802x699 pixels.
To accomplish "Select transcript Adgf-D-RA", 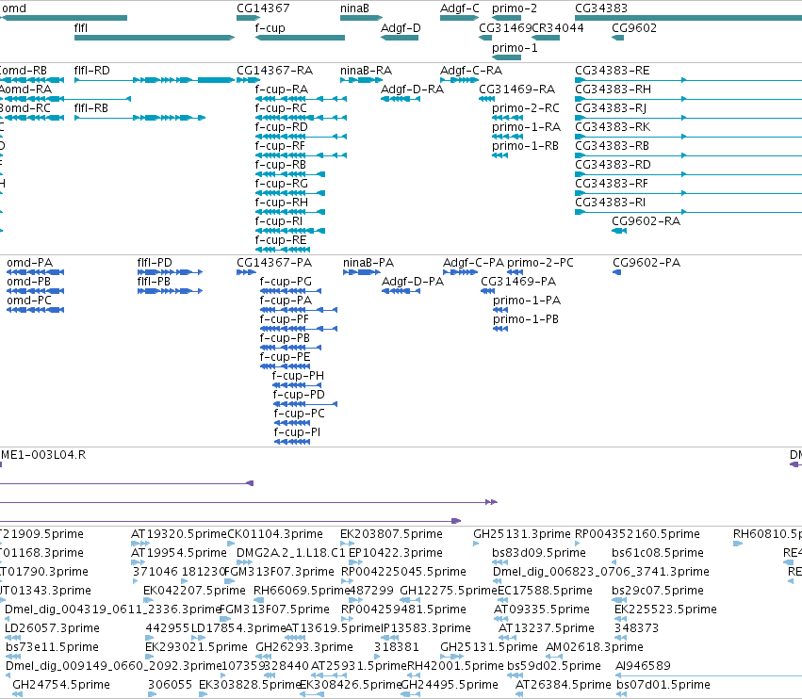I will click(x=401, y=99).
